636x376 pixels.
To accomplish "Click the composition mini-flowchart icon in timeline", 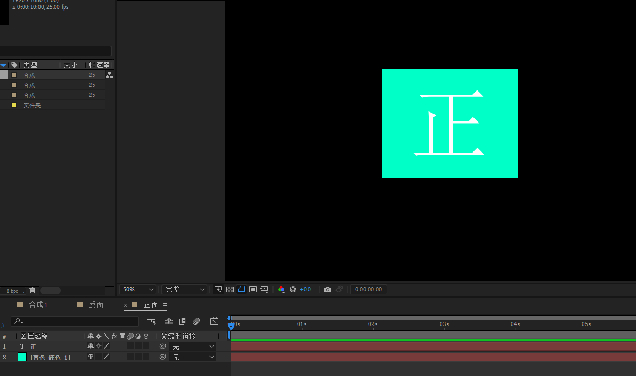I will click(152, 321).
